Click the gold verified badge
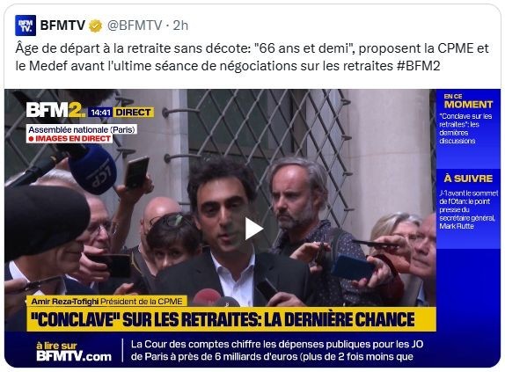505x372 pixels. pos(95,26)
